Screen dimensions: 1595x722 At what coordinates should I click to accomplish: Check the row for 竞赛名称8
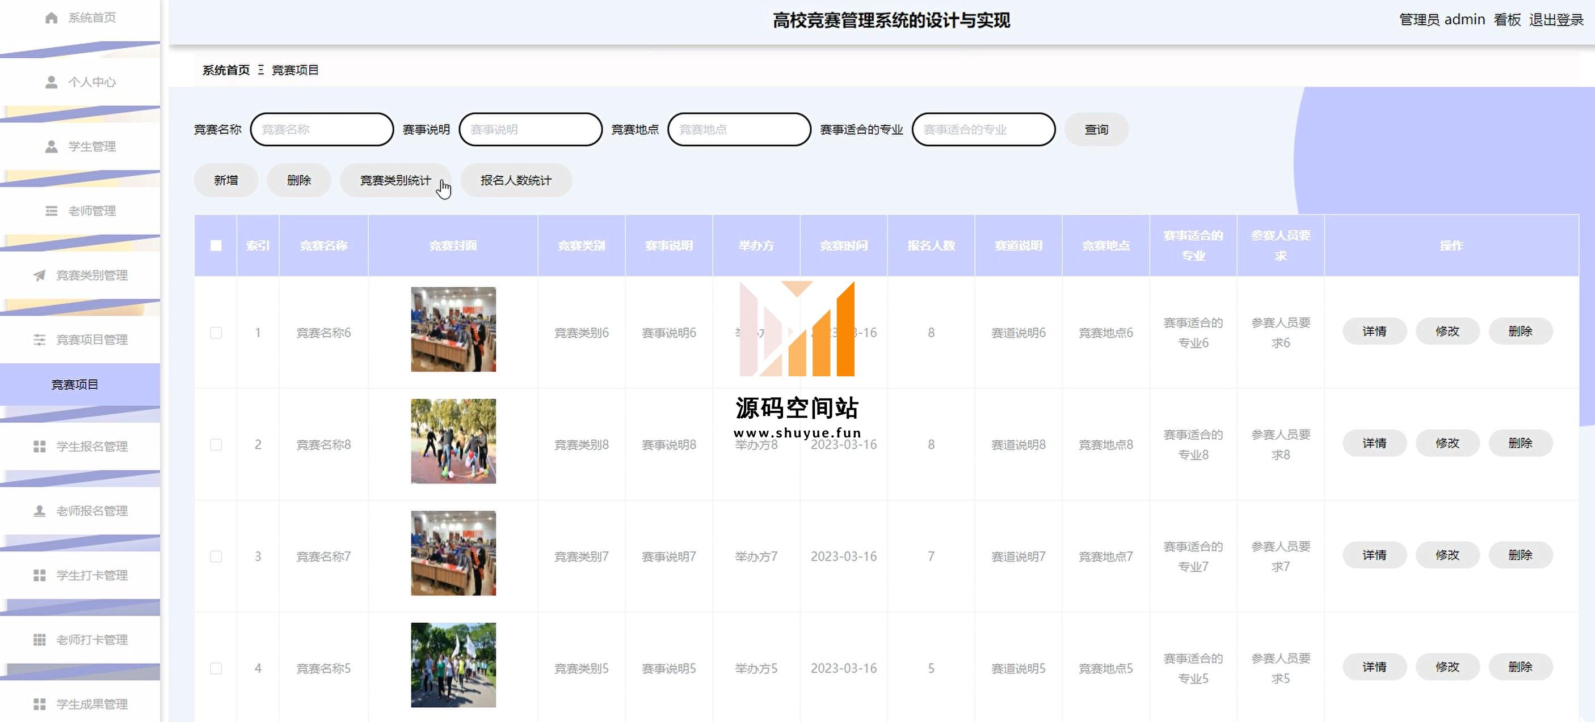click(216, 445)
